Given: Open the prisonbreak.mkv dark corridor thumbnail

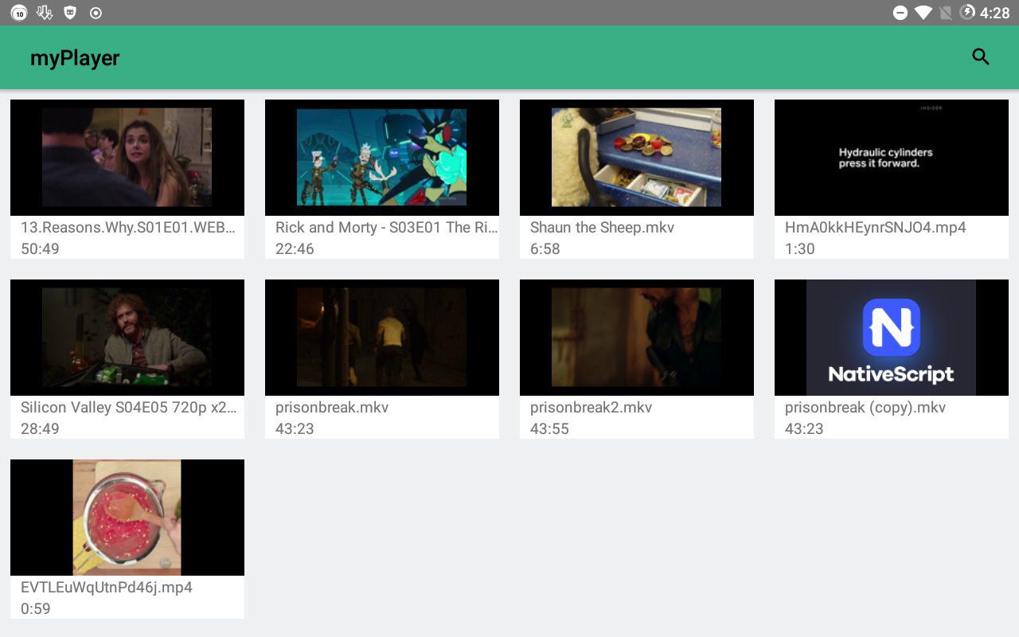Looking at the screenshot, I should (x=382, y=338).
